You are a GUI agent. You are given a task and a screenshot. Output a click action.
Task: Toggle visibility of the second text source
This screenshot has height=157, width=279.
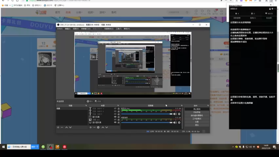tap(115, 111)
